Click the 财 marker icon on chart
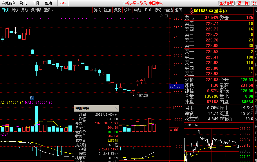Screen dimensions: 257x162 32,98
